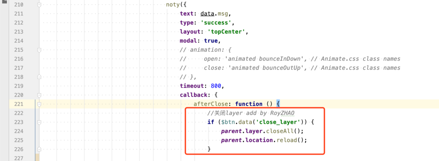Click the yellow change marker beside line 227

pyautogui.click(x=37, y=157)
